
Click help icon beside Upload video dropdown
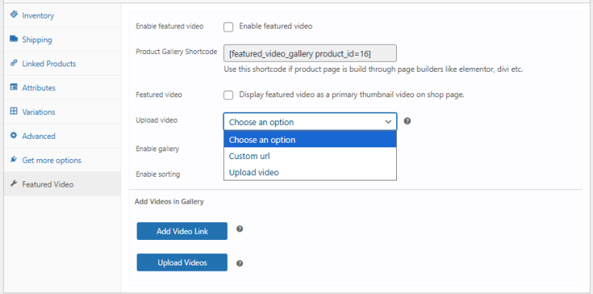[x=408, y=121]
